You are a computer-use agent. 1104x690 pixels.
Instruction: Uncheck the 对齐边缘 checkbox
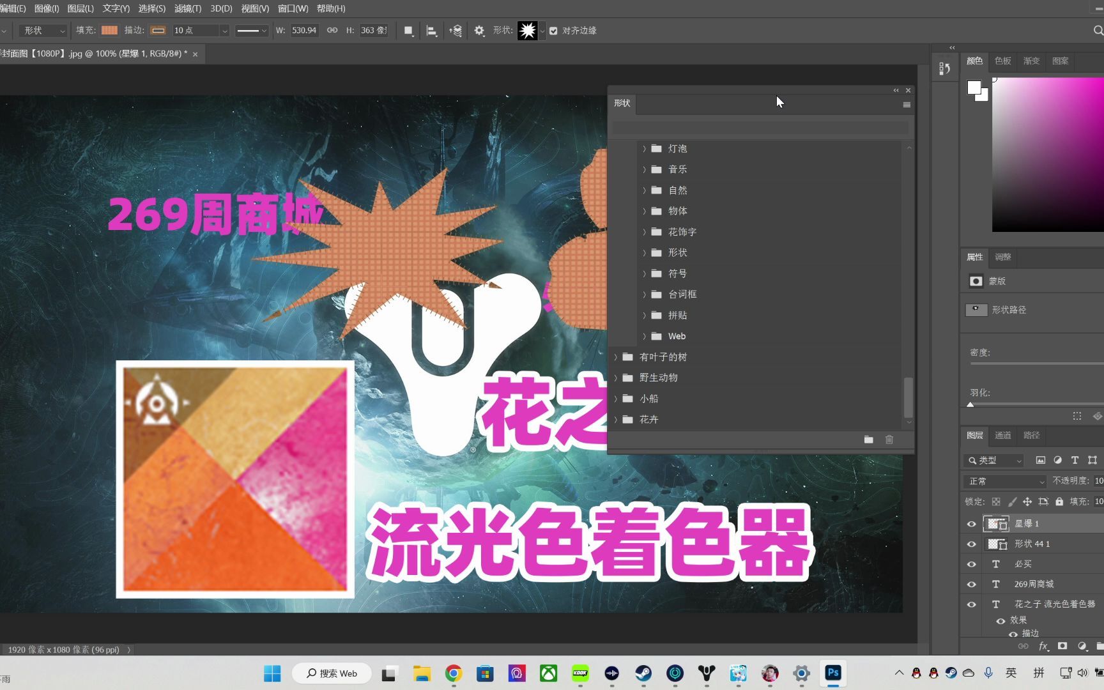tap(553, 31)
